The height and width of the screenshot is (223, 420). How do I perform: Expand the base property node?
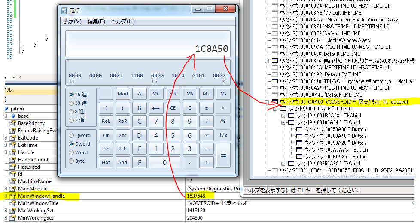click(6, 116)
